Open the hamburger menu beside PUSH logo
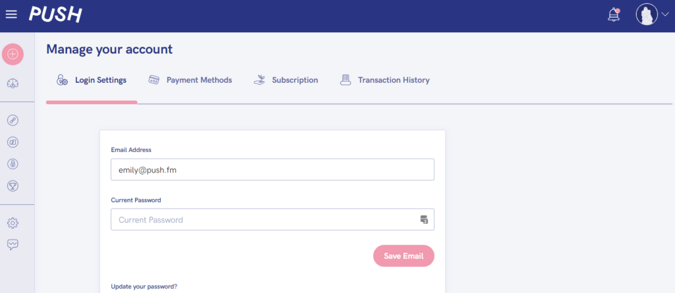Image resolution: width=675 pixels, height=293 pixels. [11, 14]
